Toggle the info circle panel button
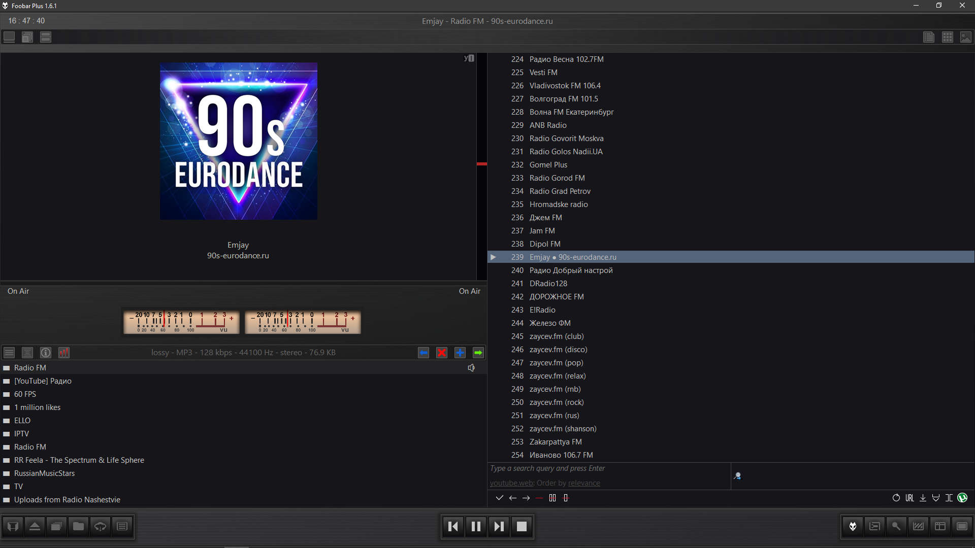This screenshot has height=548, width=975. pyautogui.click(x=46, y=353)
